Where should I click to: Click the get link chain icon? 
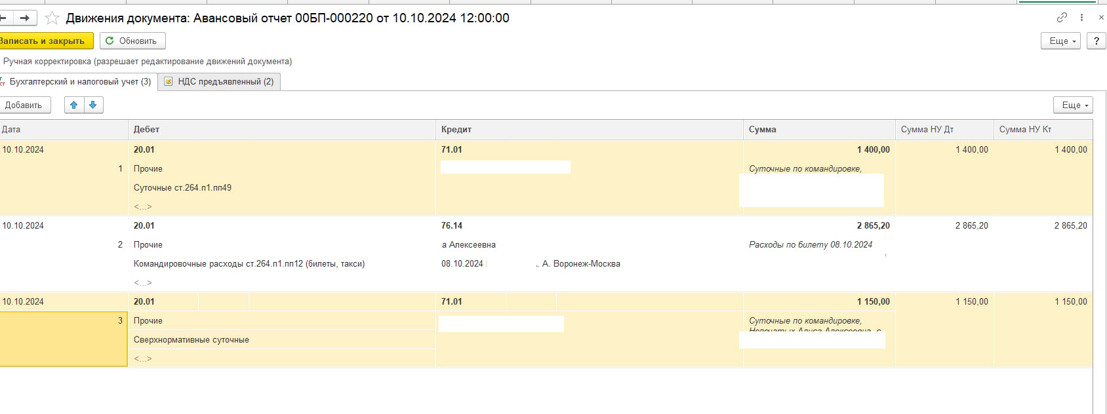click(1062, 18)
